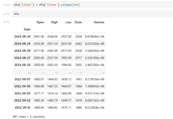The image size is (173, 119).
Task: Click Close value 2042 in 2024-08-29 row
Action: pyautogui.click(x=79, y=44)
